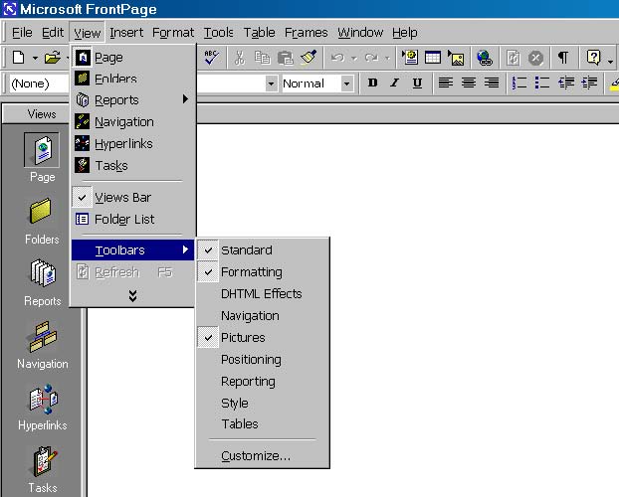Click the Help question mark icon
The width and height of the screenshot is (619, 497).
(x=593, y=58)
